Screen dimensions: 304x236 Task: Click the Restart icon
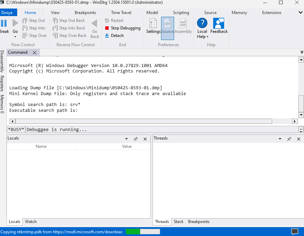[x=107, y=21]
